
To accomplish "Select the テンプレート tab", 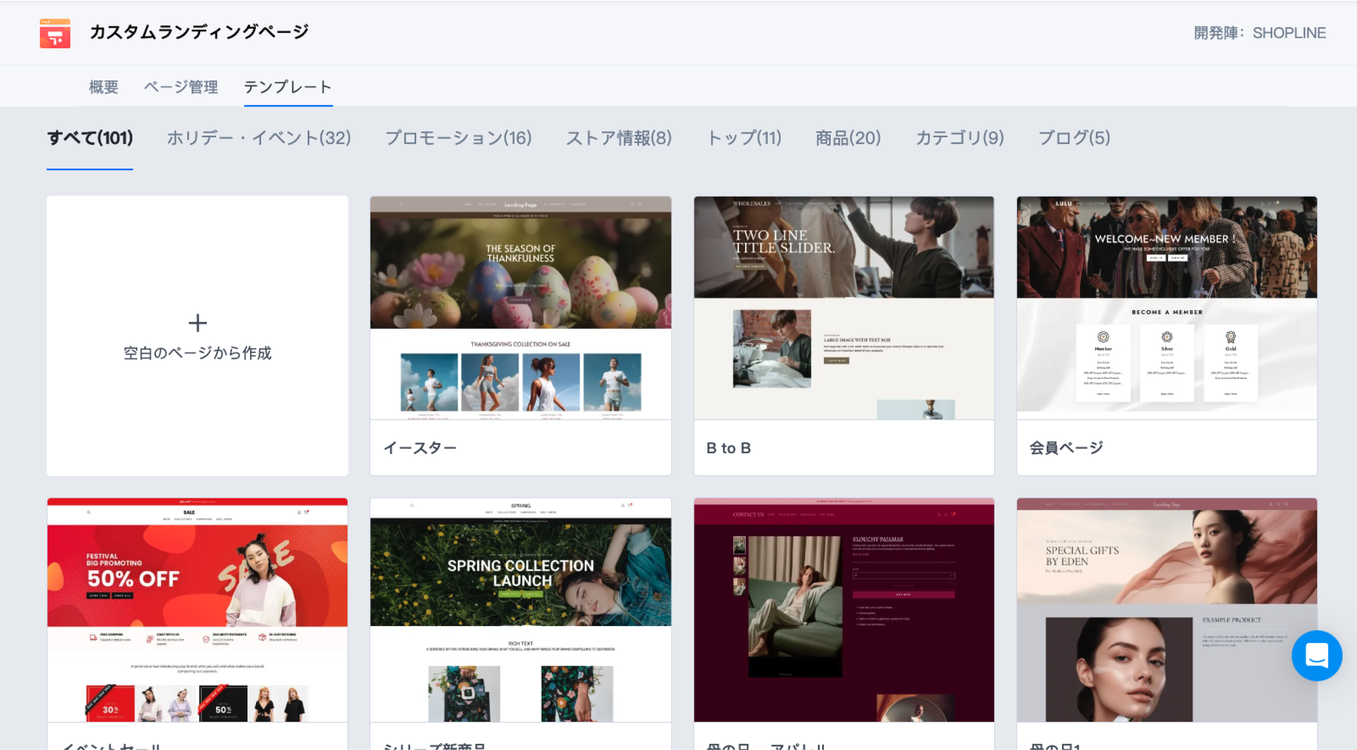I will 288,87.
